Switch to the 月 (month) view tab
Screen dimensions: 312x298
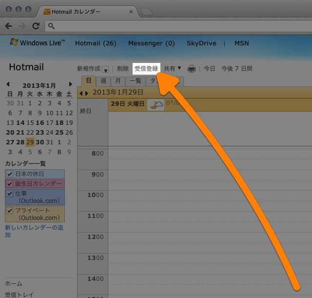[x=118, y=81]
